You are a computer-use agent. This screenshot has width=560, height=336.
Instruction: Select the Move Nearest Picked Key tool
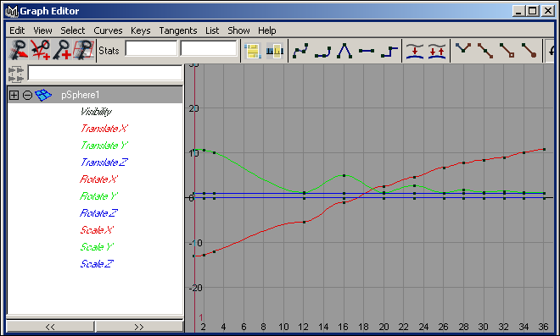19,50
